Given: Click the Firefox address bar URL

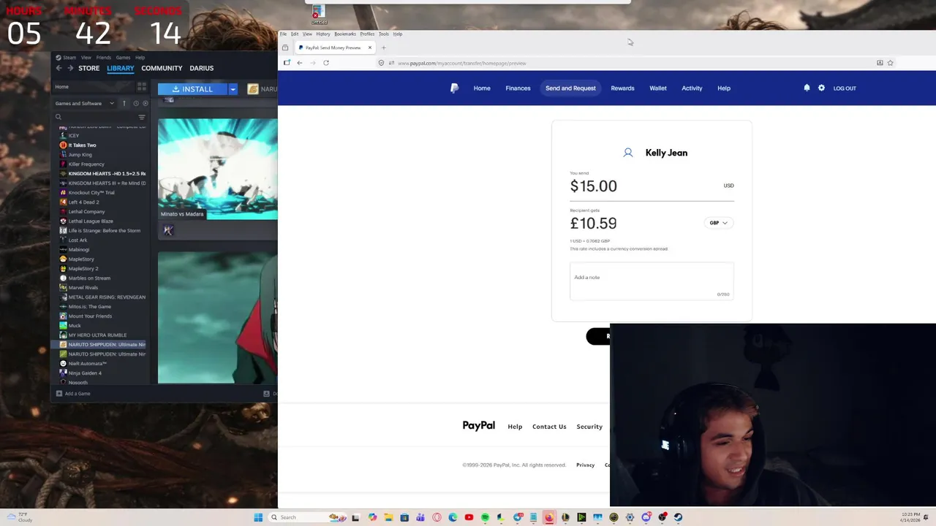Looking at the screenshot, I should click(x=461, y=63).
